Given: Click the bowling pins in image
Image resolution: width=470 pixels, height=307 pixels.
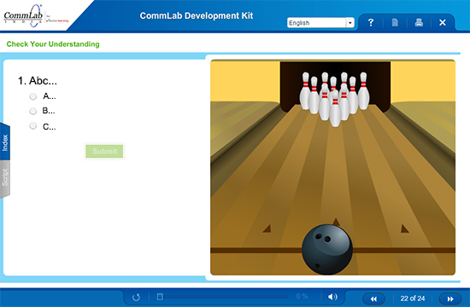Looking at the screenshot, I should click(x=334, y=98).
